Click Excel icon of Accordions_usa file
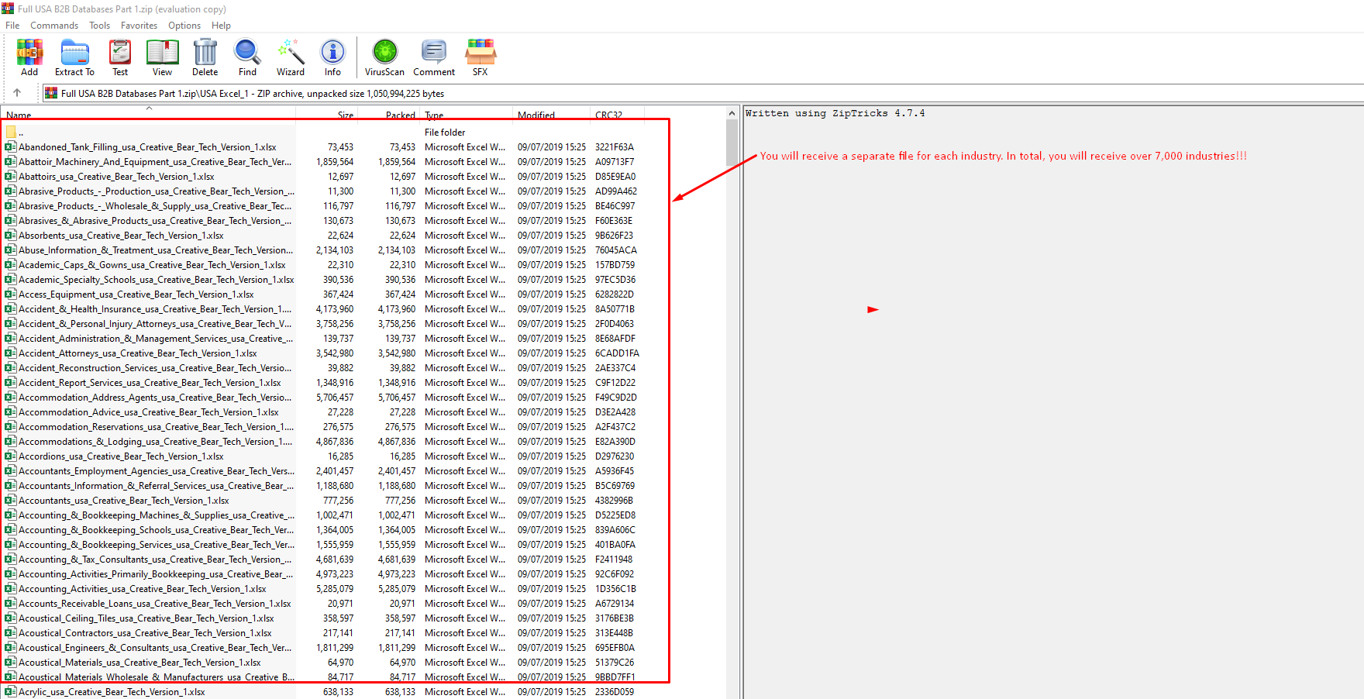1364x699 pixels. click(x=11, y=456)
